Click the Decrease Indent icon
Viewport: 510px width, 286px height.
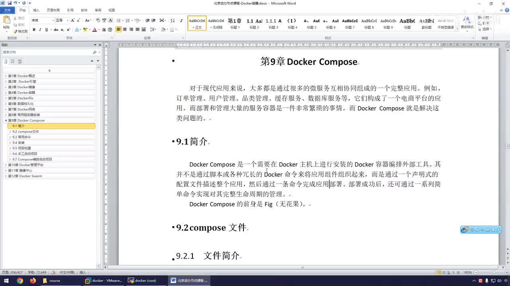pos(147,20)
